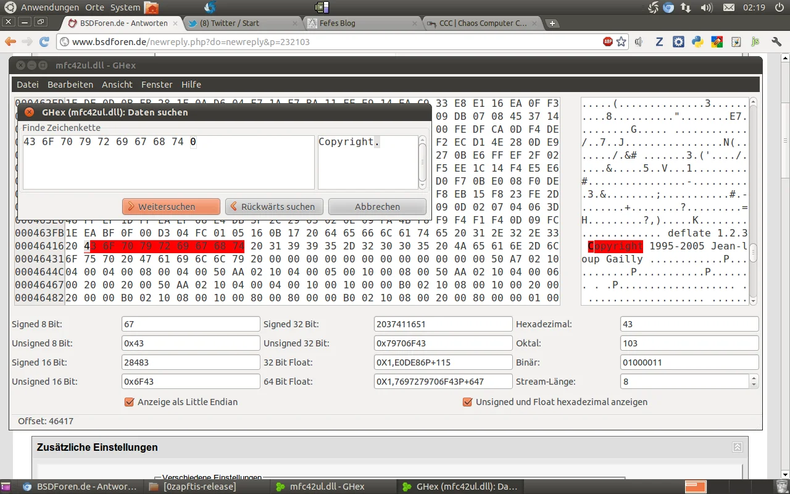Click the Rückwärts suchen button
790x494 pixels.
(x=274, y=207)
